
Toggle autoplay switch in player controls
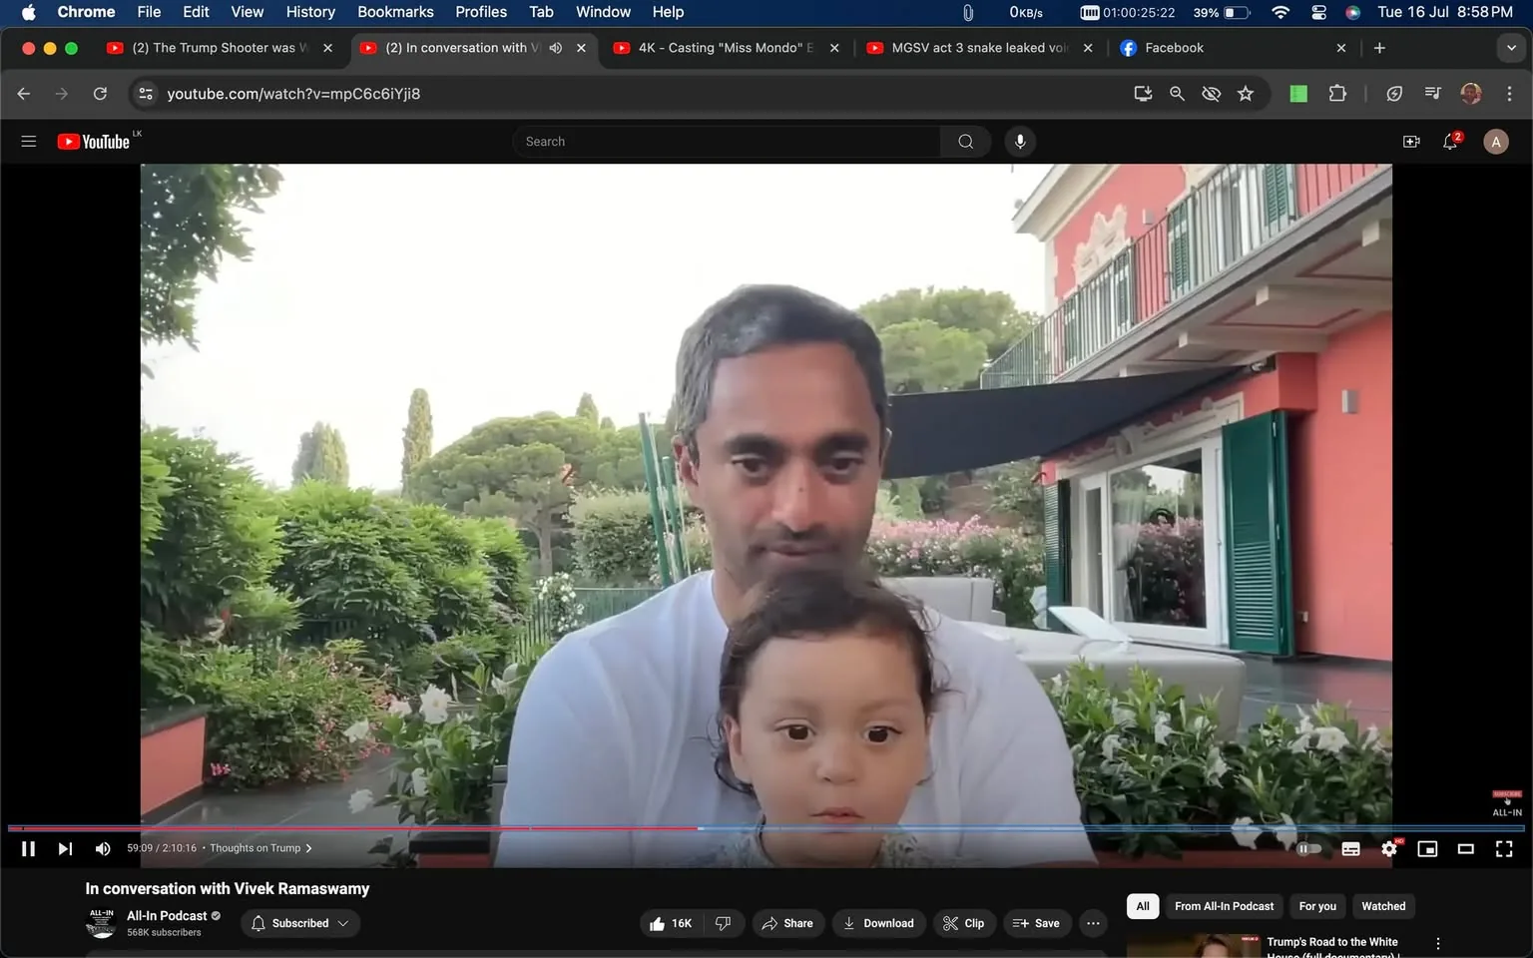point(1308,848)
